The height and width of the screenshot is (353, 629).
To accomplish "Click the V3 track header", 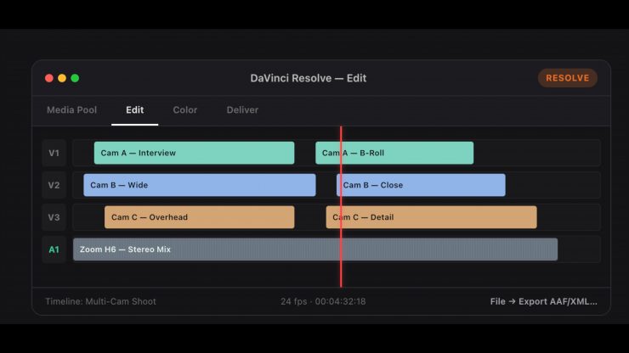I will pos(54,217).
